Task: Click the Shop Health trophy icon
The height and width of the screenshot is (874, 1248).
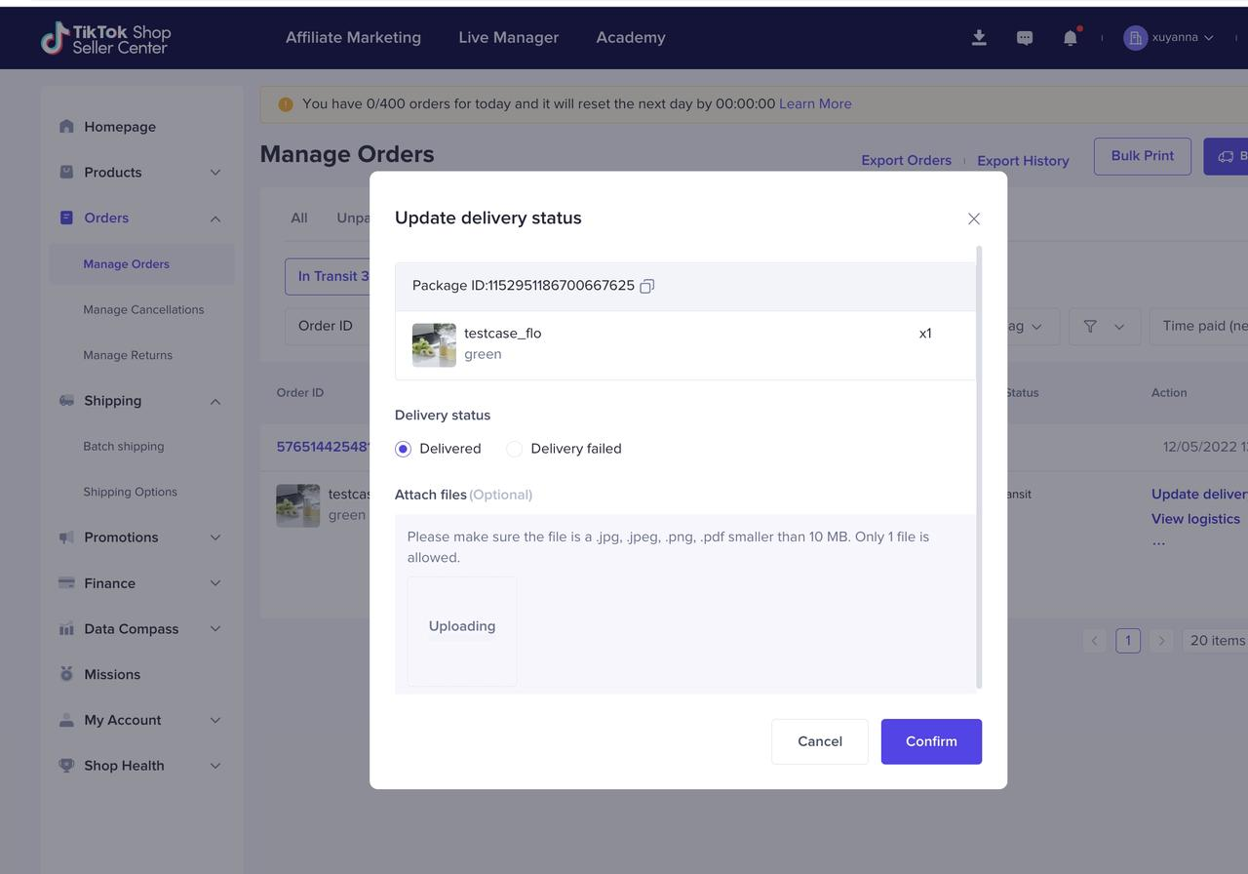Action: [x=66, y=766]
